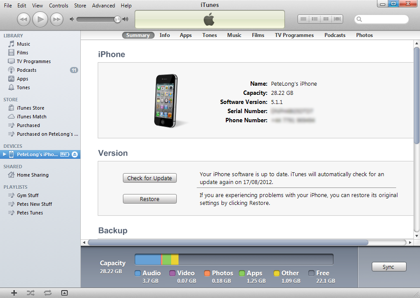Open TV Programmes in the sidebar
The height and width of the screenshot is (298, 420).
pos(40,61)
